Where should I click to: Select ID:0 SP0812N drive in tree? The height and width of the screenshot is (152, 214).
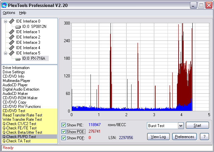click(34, 27)
